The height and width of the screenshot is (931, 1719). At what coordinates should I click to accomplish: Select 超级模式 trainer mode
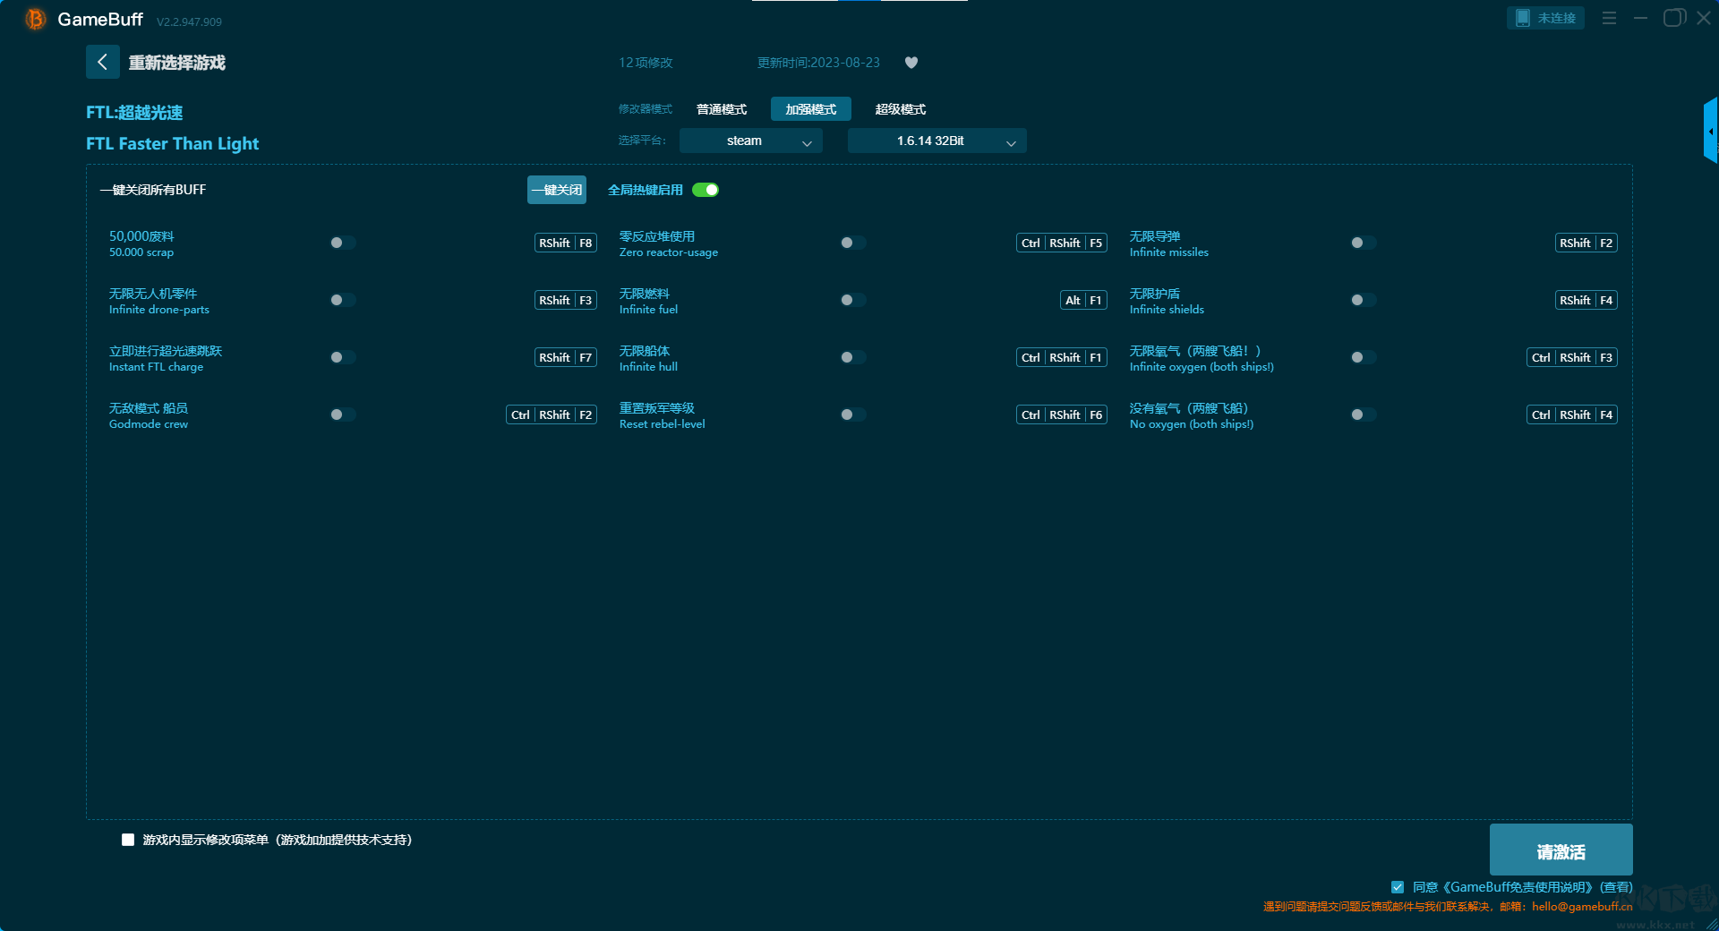click(901, 109)
